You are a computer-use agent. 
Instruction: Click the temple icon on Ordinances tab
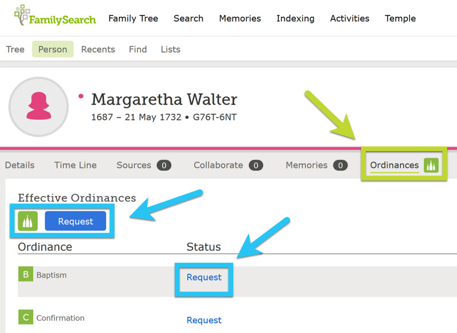[x=431, y=165]
